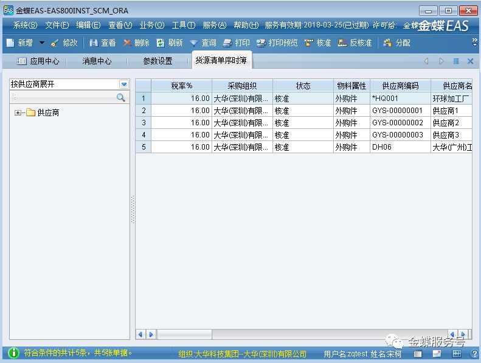Click the vertical splitter handle between panels
The height and width of the screenshot is (363, 481).
[133, 209]
